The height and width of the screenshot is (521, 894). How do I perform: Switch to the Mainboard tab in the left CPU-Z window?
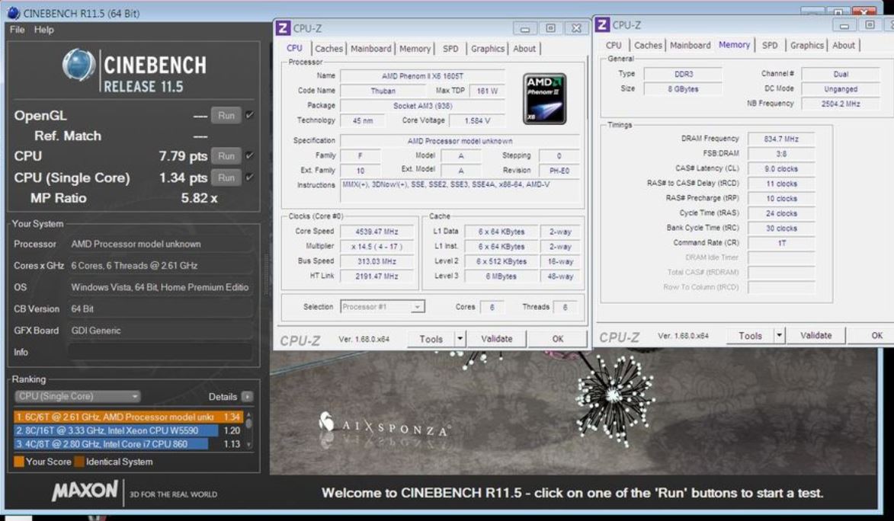click(370, 49)
